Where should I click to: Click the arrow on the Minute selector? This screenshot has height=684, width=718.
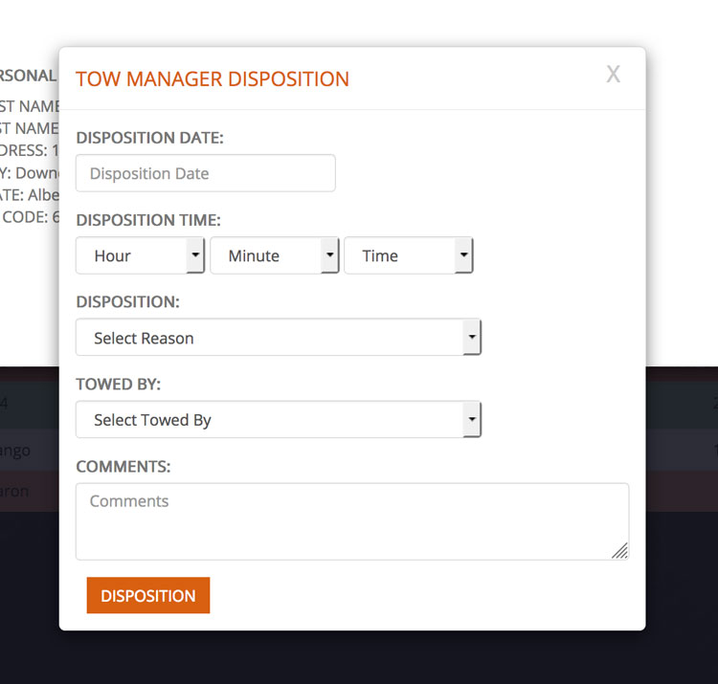coord(330,255)
